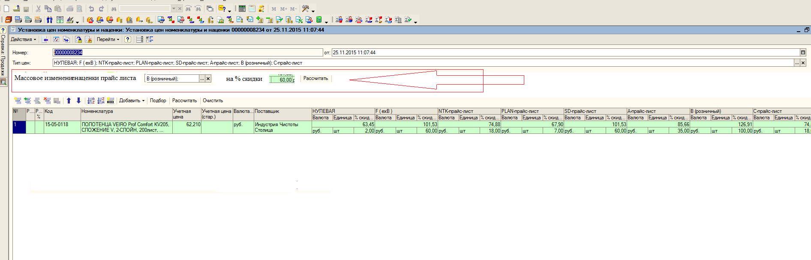811x260 pixels.
Task: Clear the Тип цен field with X
Action: point(803,63)
